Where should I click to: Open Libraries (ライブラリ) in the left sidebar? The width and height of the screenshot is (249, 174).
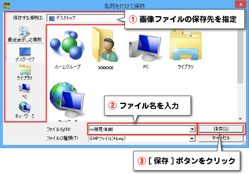(24, 72)
